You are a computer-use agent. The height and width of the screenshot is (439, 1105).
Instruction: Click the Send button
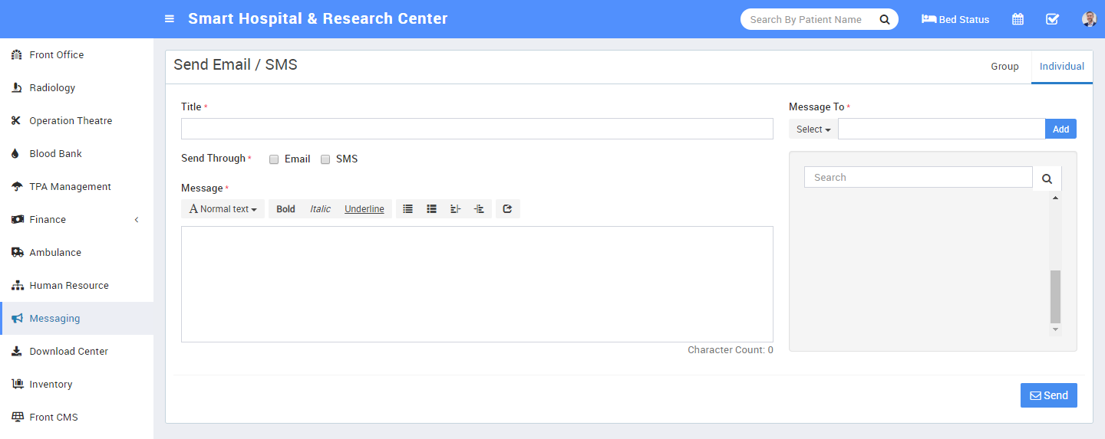[1048, 395]
